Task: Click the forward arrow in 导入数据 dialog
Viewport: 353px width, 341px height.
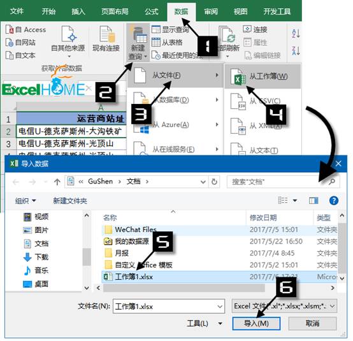Action: click(32, 182)
